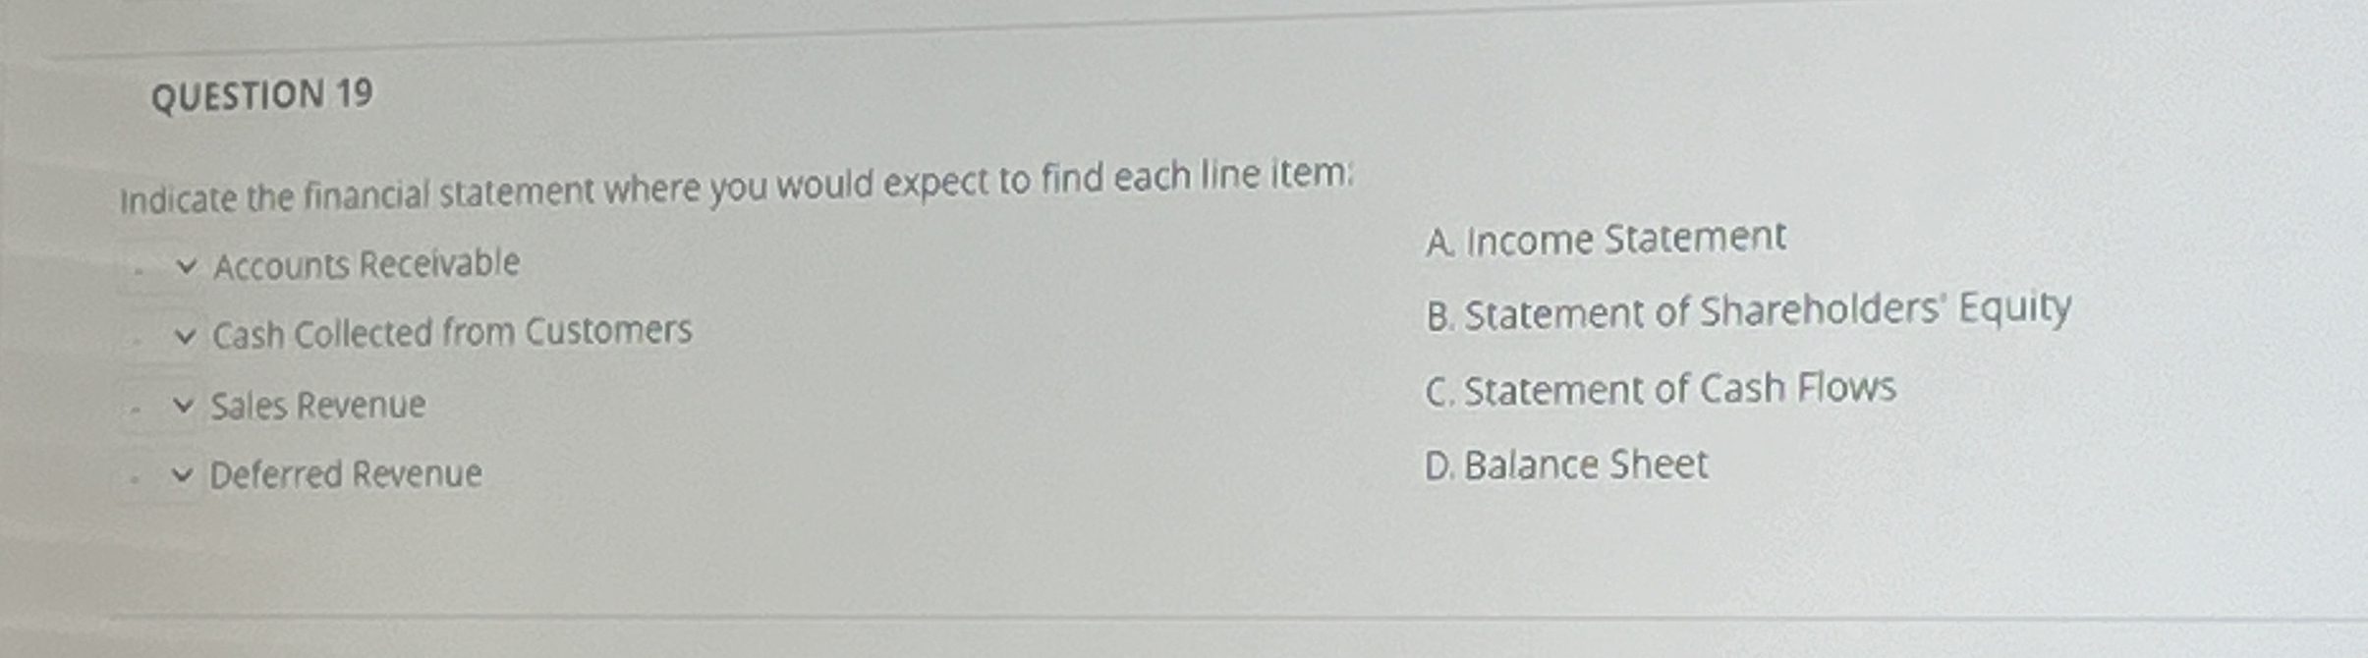Open the Cash Collected from Customers dropdown
This screenshot has height=658, width=2368.
[185, 335]
